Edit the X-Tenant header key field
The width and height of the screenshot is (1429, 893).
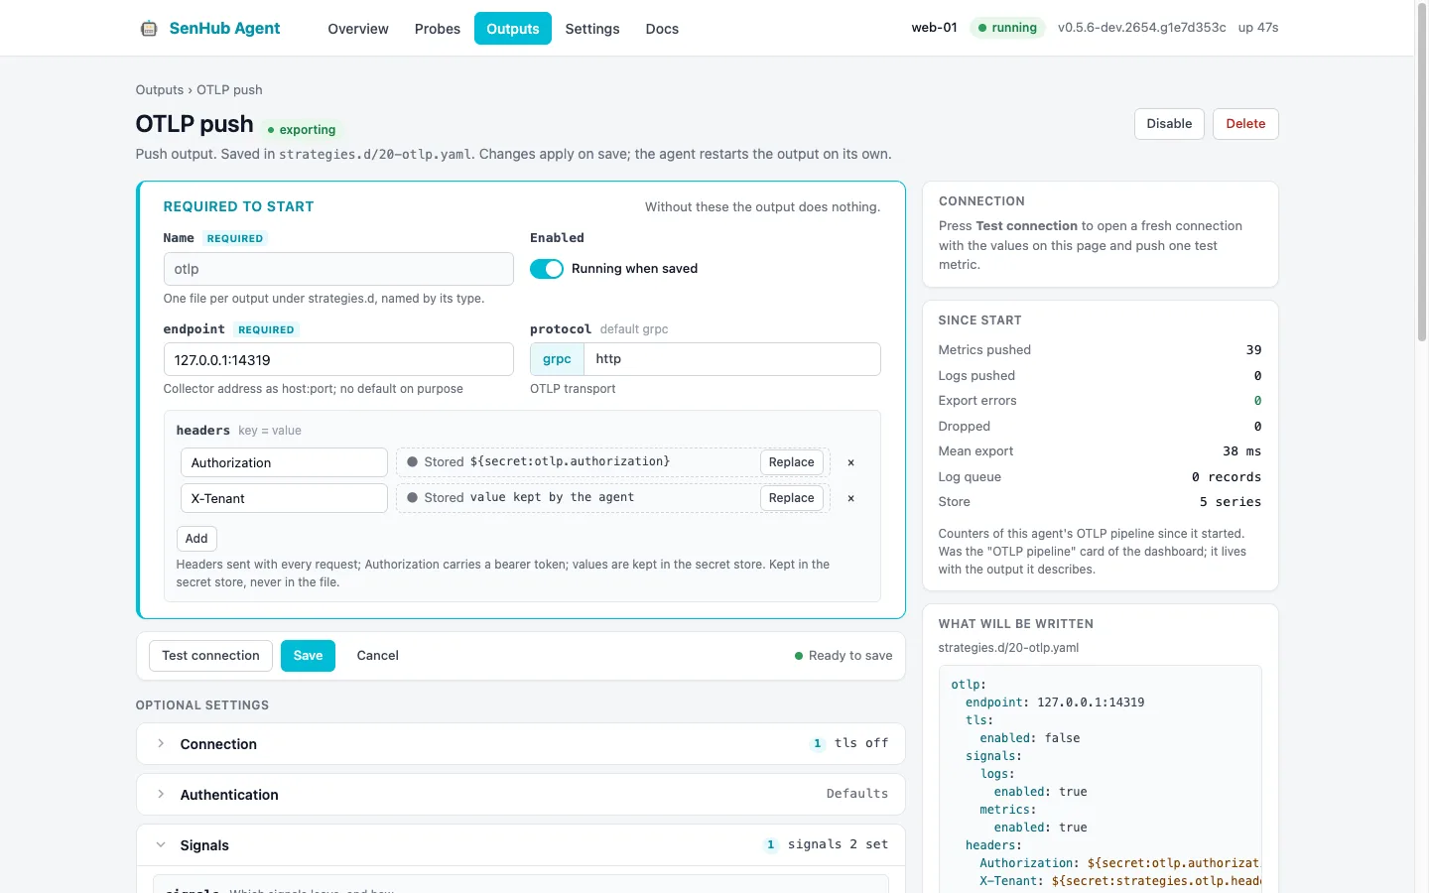coord(284,498)
